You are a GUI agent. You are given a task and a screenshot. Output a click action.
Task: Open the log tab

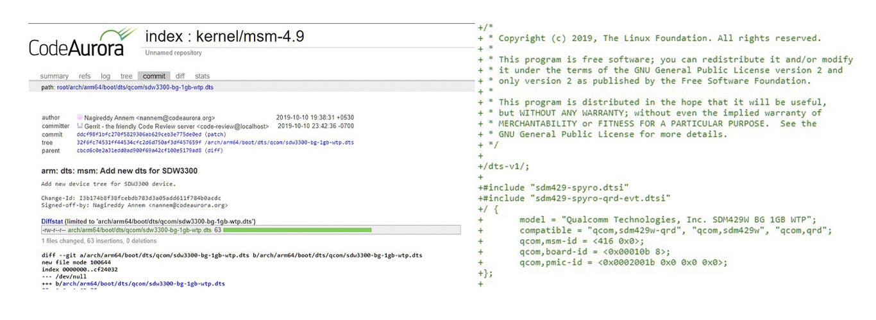(x=105, y=76)
